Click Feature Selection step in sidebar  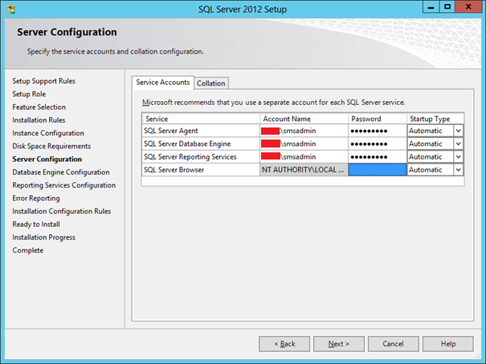click(x=39, y=107)
